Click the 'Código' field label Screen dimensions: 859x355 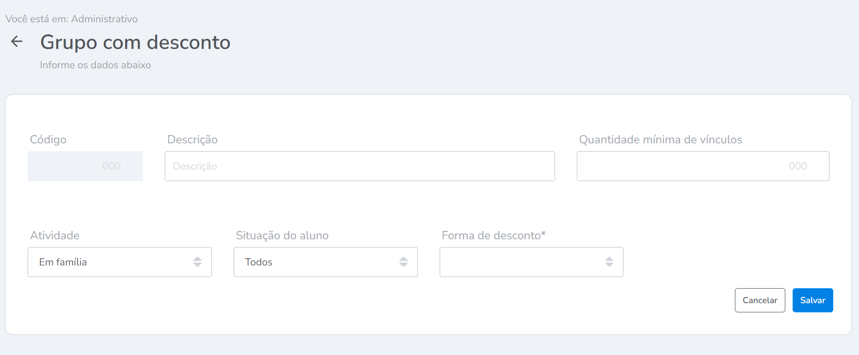tap(48, 139)
